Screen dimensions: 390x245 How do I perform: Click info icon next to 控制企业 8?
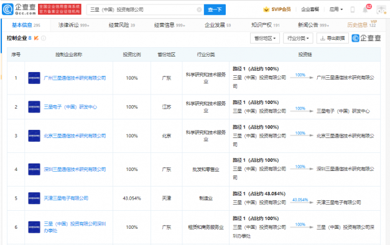(44, 38)
